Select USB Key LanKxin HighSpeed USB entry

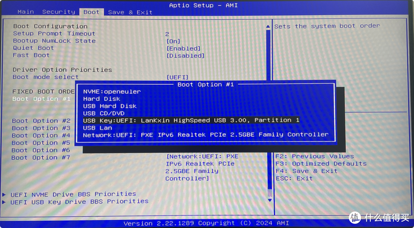(191, 120)
